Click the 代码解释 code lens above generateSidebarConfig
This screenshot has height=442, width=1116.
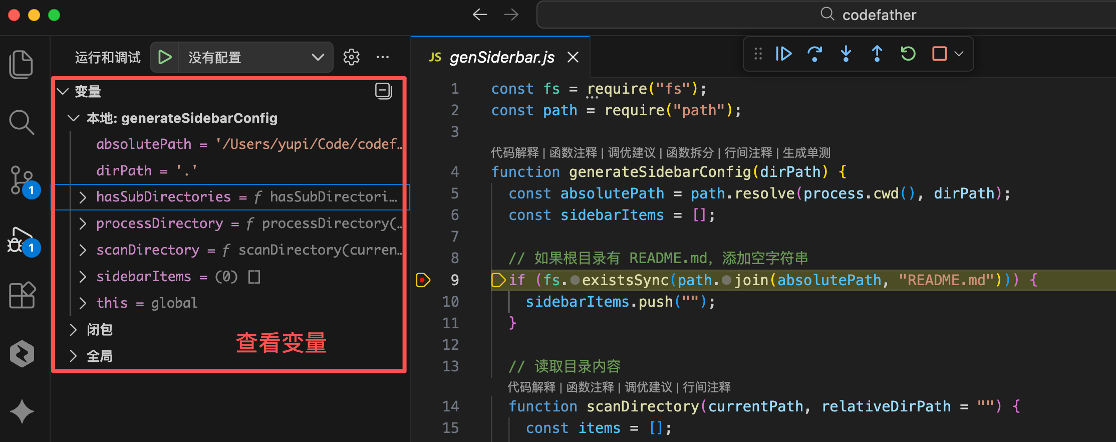tap(514, 152)
